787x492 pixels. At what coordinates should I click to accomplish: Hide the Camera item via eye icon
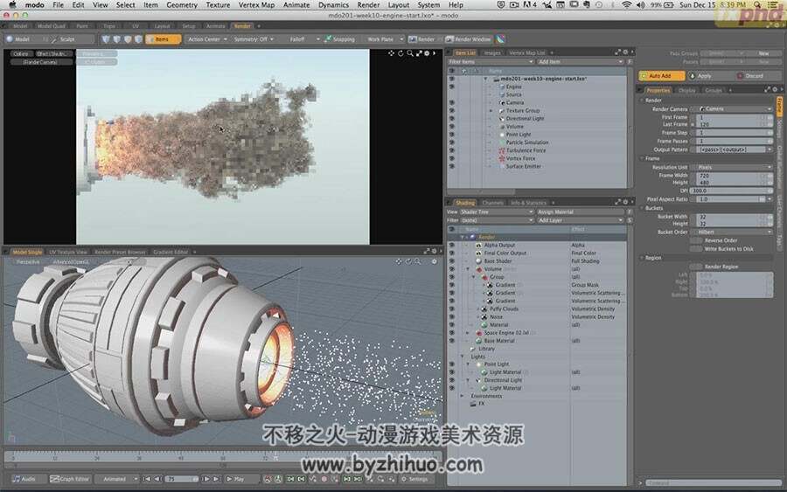tap(452, 102)
